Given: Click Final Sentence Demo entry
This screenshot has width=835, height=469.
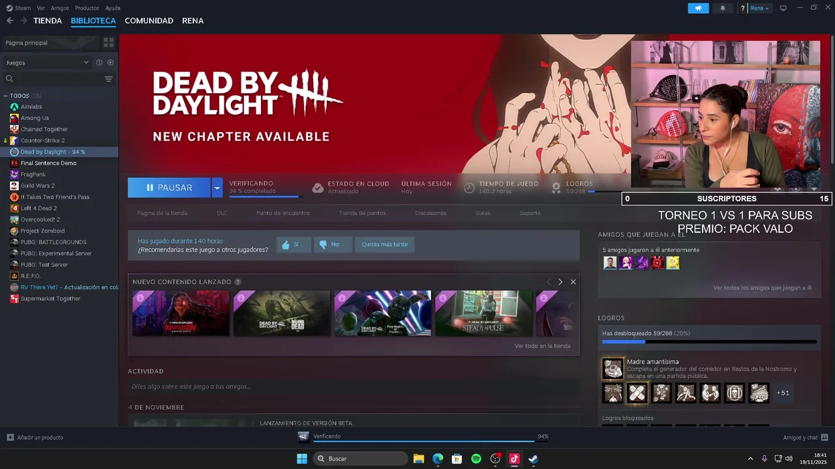Looking at the screenshot, I should [48, 163].
